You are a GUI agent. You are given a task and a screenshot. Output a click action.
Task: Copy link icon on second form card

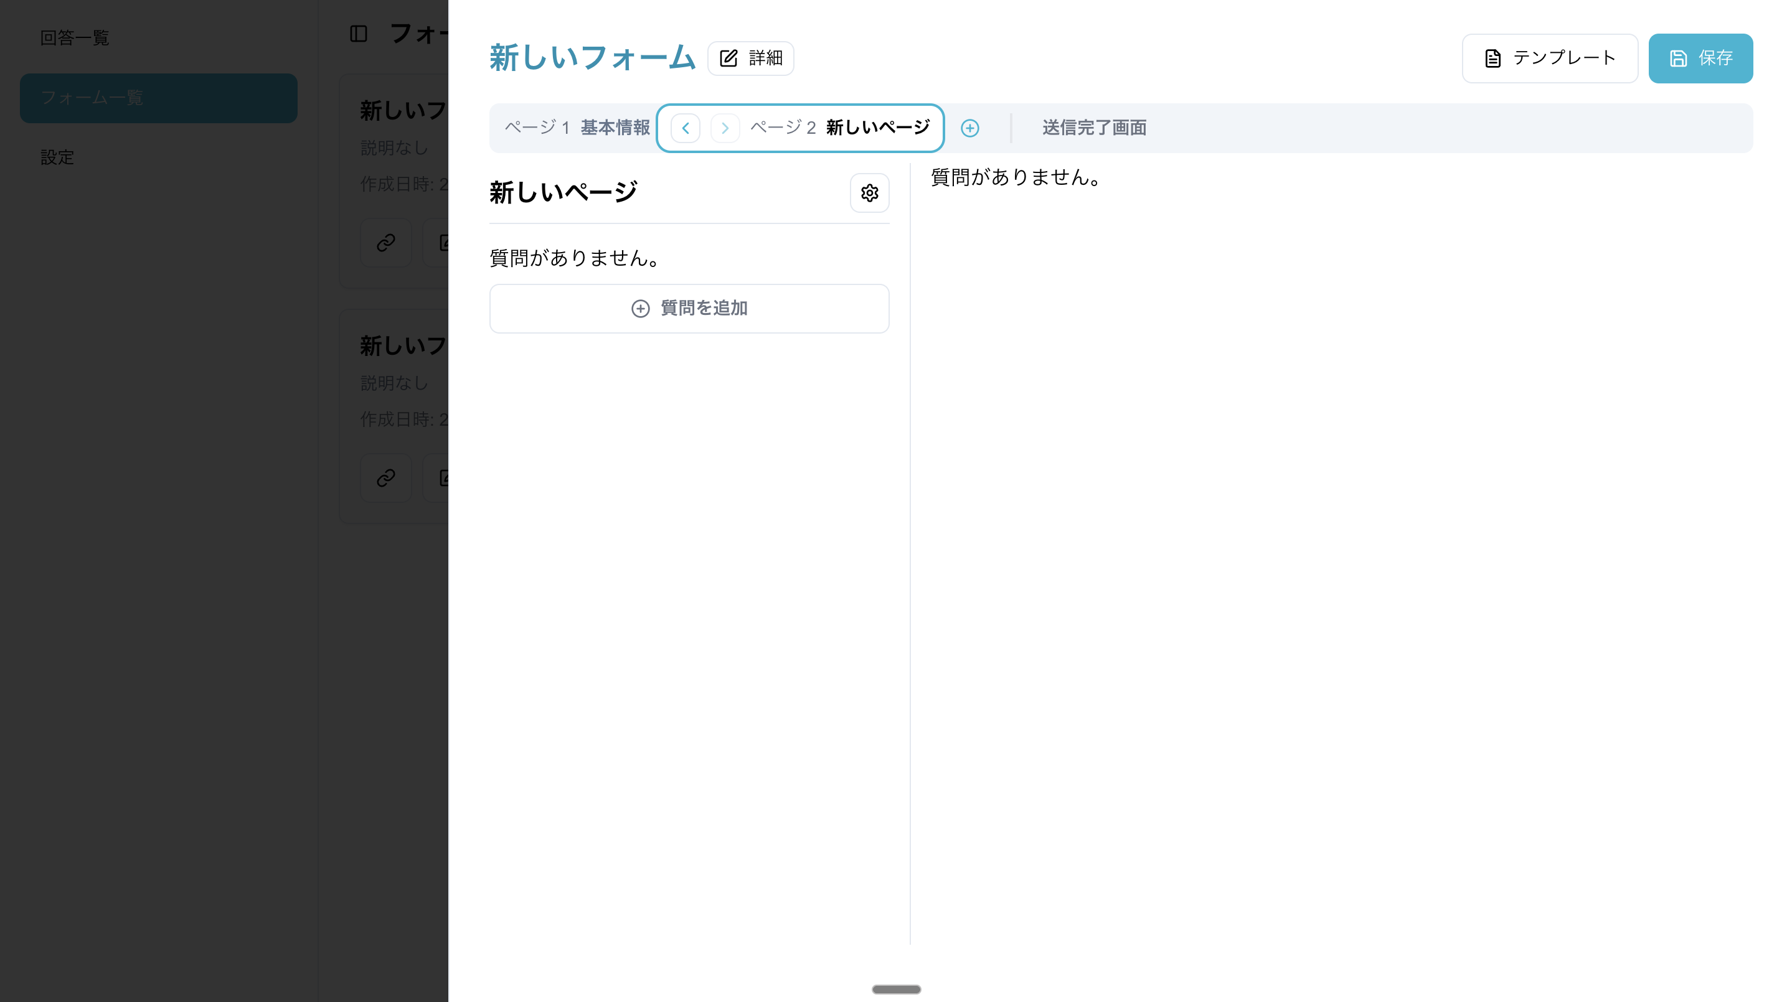coord(385,478)
